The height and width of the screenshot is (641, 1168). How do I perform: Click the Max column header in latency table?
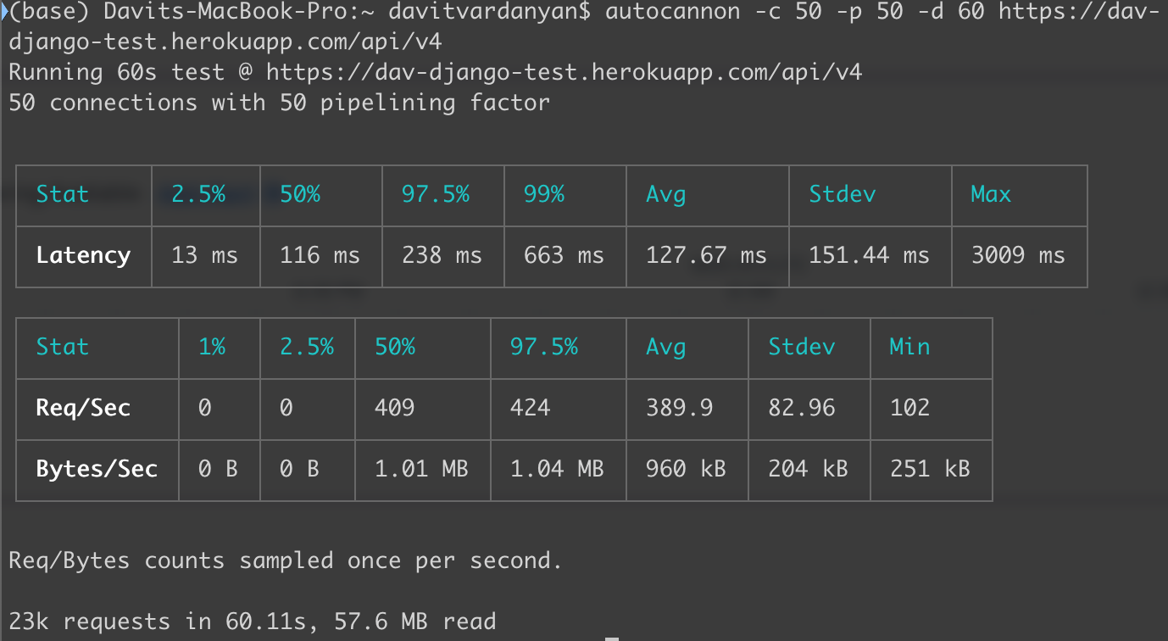[x=991, y=194]
